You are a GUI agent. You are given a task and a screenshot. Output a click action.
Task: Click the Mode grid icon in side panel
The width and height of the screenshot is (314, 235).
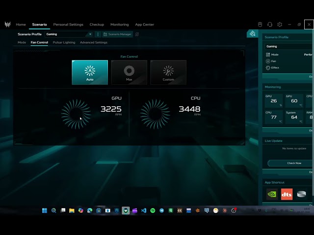point(268,54)
